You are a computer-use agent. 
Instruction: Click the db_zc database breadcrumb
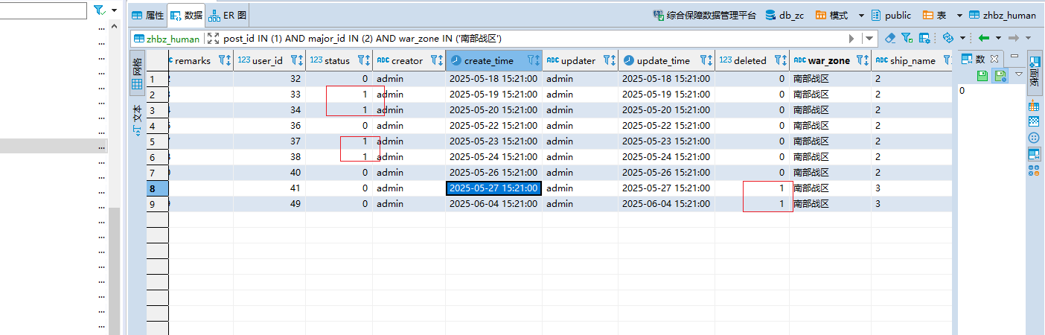coord(784,15)
